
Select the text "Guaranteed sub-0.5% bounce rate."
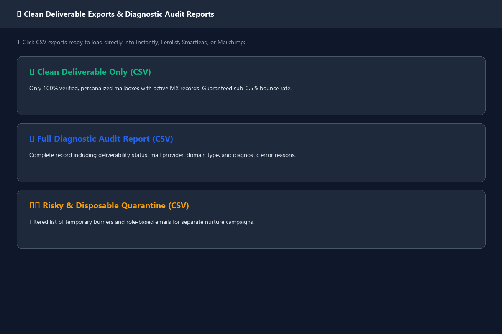[x=247, y=88]
